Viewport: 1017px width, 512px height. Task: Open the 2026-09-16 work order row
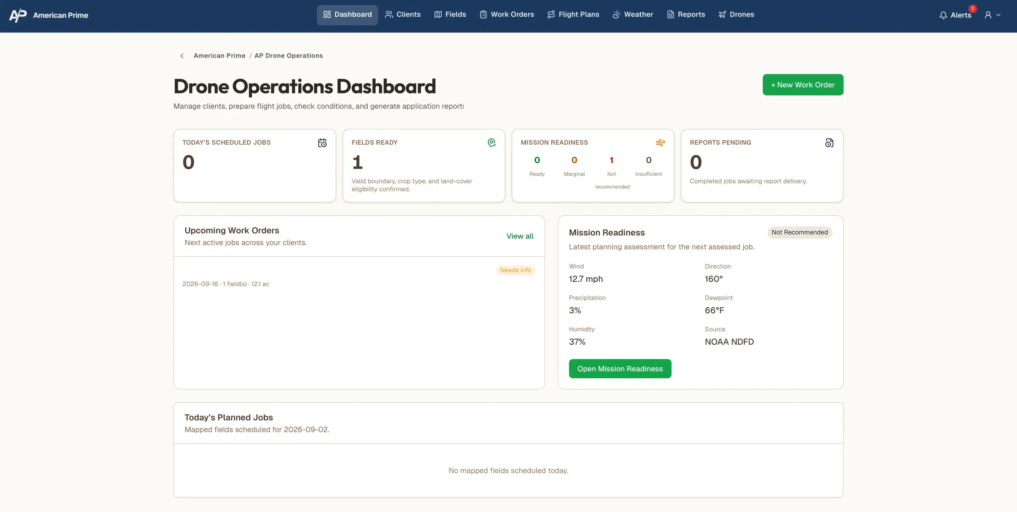tap(359, 277)
